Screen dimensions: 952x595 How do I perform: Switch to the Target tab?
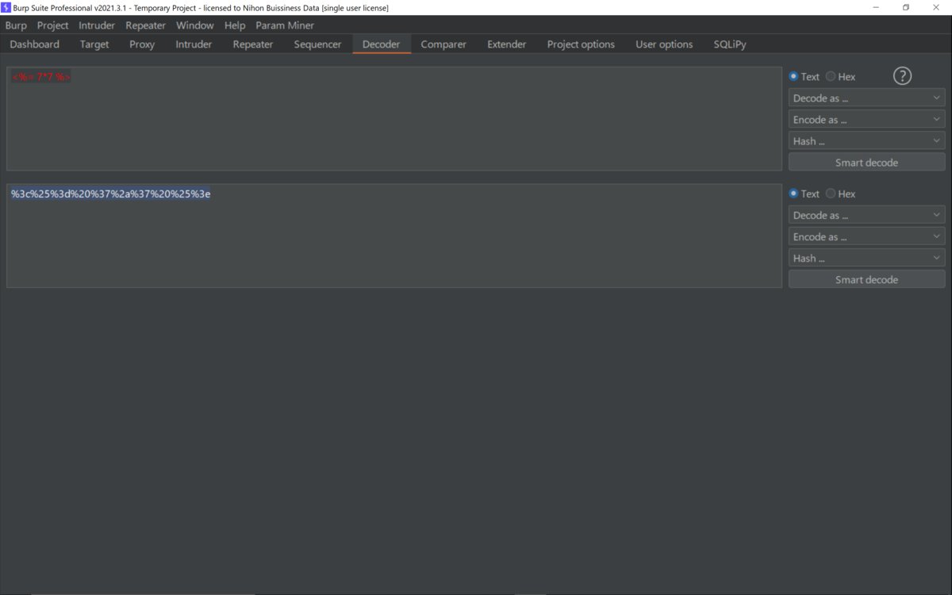pyautogui.click(x=94, y=44)
